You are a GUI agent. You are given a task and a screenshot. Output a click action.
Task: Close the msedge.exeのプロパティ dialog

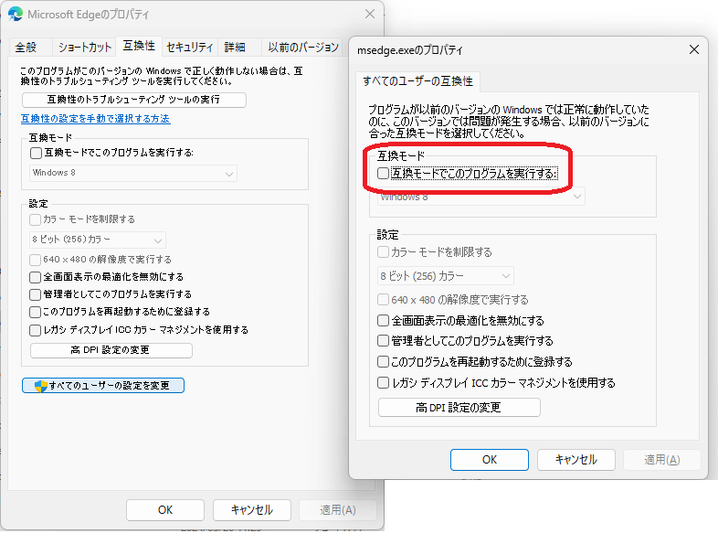click(694, 49)
